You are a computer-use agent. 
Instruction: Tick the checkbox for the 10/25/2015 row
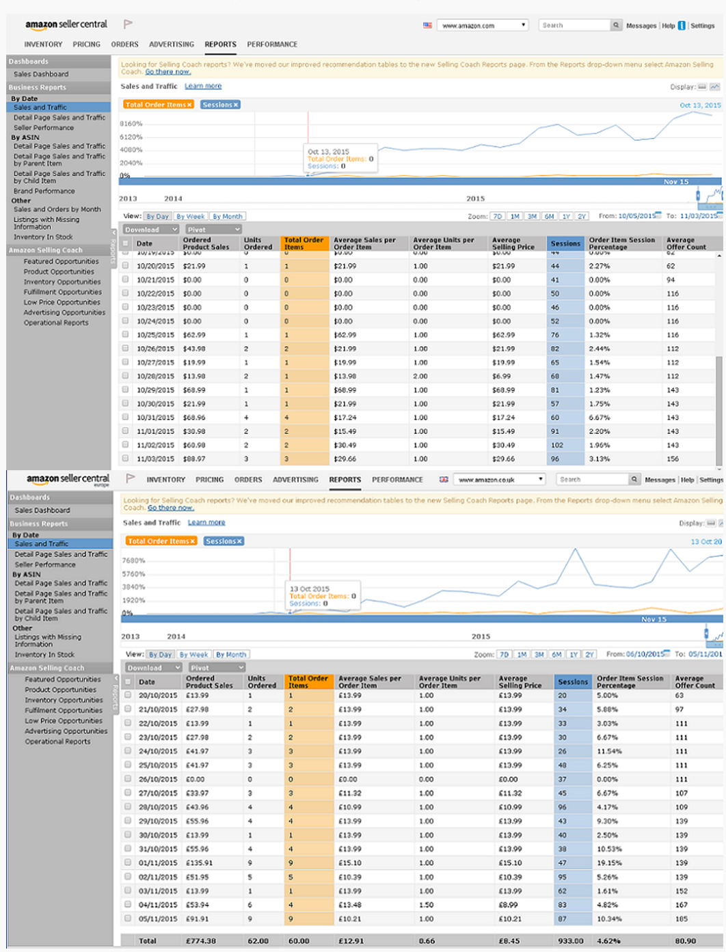125,335
